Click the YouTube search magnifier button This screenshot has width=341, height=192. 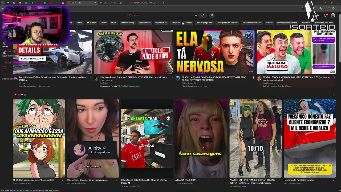(203, 15)
